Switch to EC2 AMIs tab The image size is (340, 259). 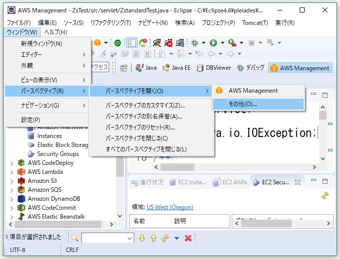pyautogui.click(x=230, y=182)
